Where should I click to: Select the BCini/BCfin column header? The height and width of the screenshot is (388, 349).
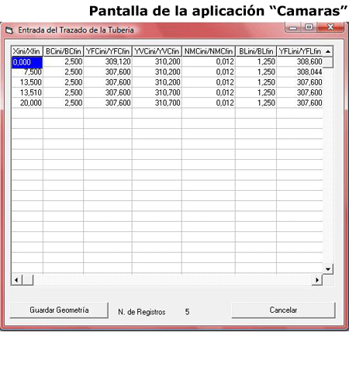64,51
